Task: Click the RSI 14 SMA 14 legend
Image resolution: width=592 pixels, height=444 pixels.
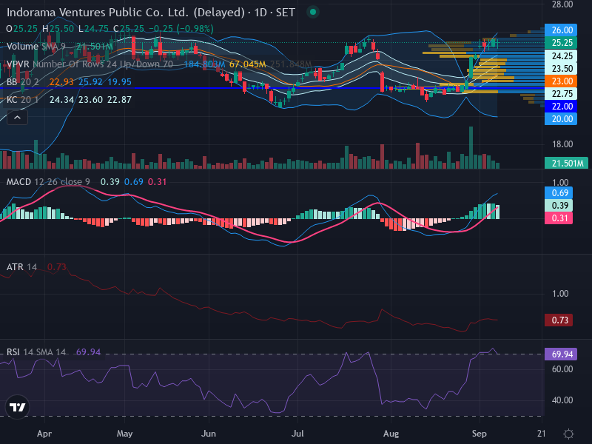Action: coord(36,352)
